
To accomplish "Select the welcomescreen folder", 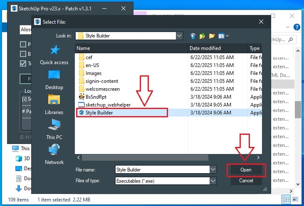I will [x=99, y=89].
